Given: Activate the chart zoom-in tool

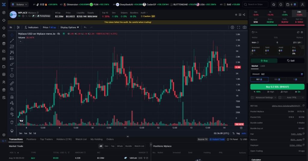Looking at the screenshot, I should 12,89.
